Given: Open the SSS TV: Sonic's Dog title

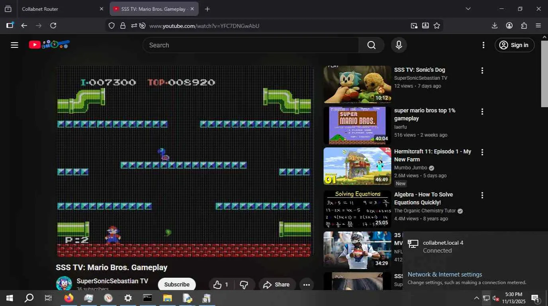Looking at the screenshot, I should (420, 70).
